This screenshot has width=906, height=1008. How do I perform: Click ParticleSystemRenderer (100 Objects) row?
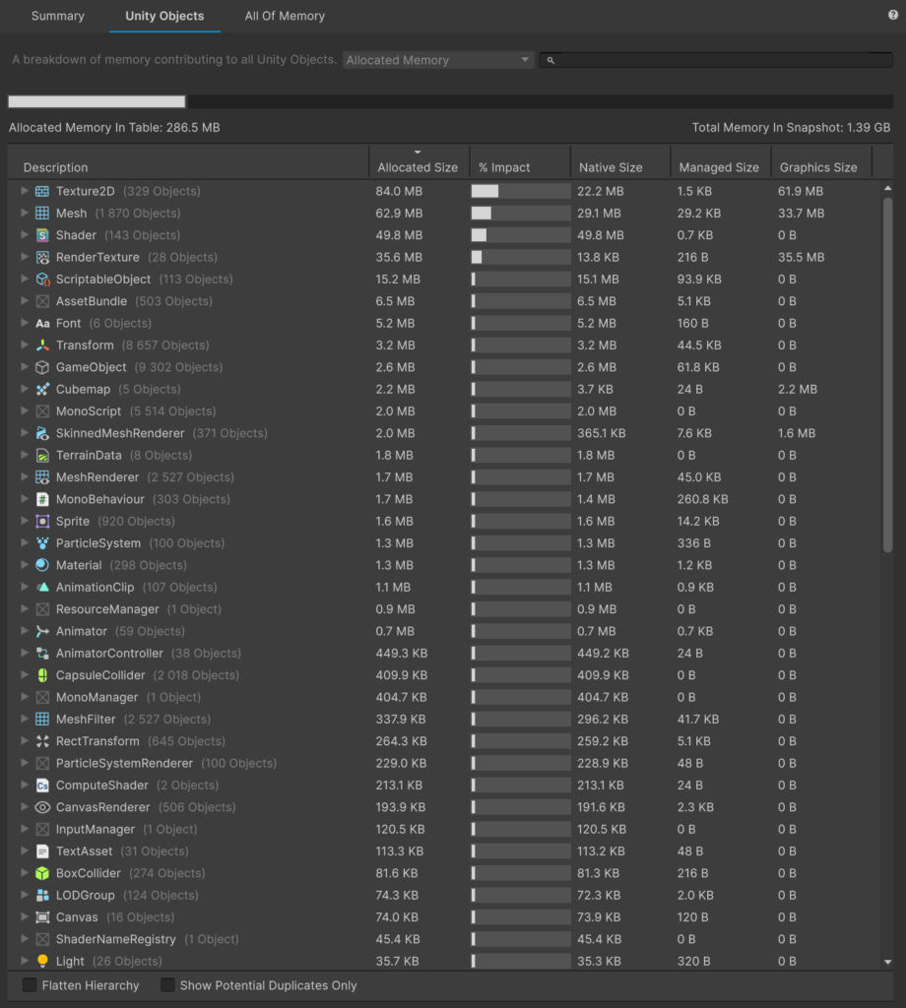coord(444,763)
